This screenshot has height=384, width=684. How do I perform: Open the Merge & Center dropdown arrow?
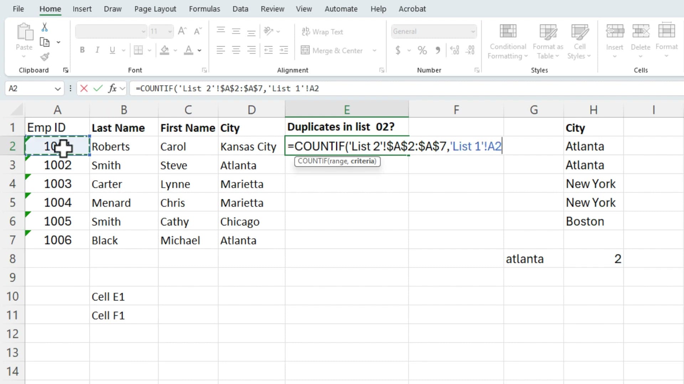[x=374, y=50]
